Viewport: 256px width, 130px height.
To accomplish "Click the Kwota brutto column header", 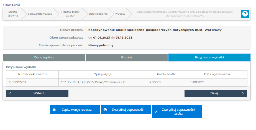I will pyautogui.click(x=166, y=74).
